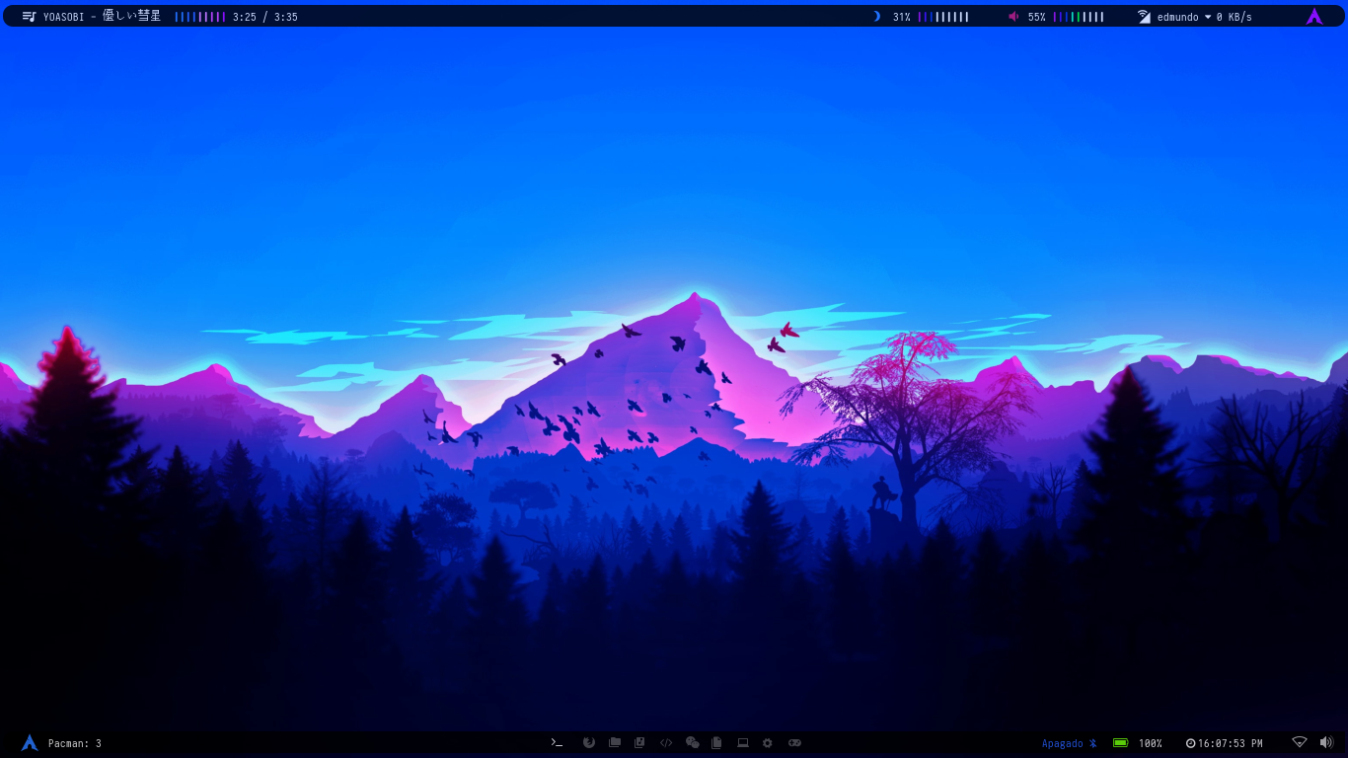Image resolution: width=1348 pixels, height=758 pixels.
Task: Open settings gear in bottom bar
Action: pos(768,743)
